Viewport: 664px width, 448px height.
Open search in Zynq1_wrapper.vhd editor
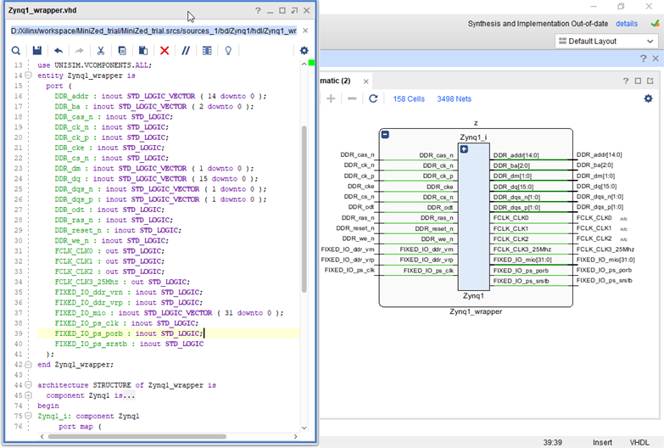(x=15, y=51)
